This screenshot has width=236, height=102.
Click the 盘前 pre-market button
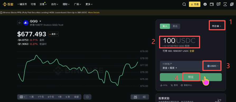(53, 34)
